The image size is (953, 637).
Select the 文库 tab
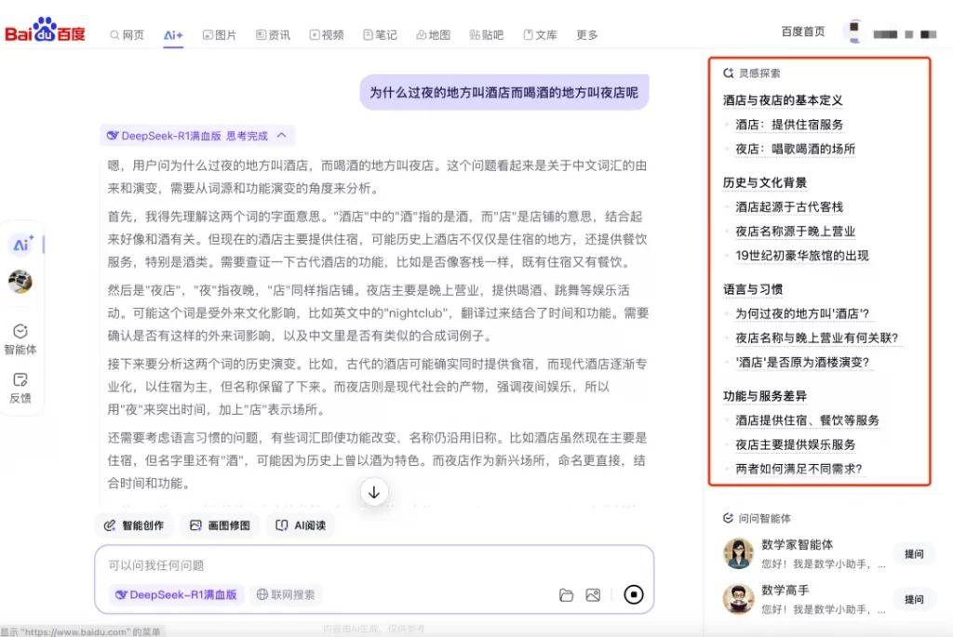point(541,35)
